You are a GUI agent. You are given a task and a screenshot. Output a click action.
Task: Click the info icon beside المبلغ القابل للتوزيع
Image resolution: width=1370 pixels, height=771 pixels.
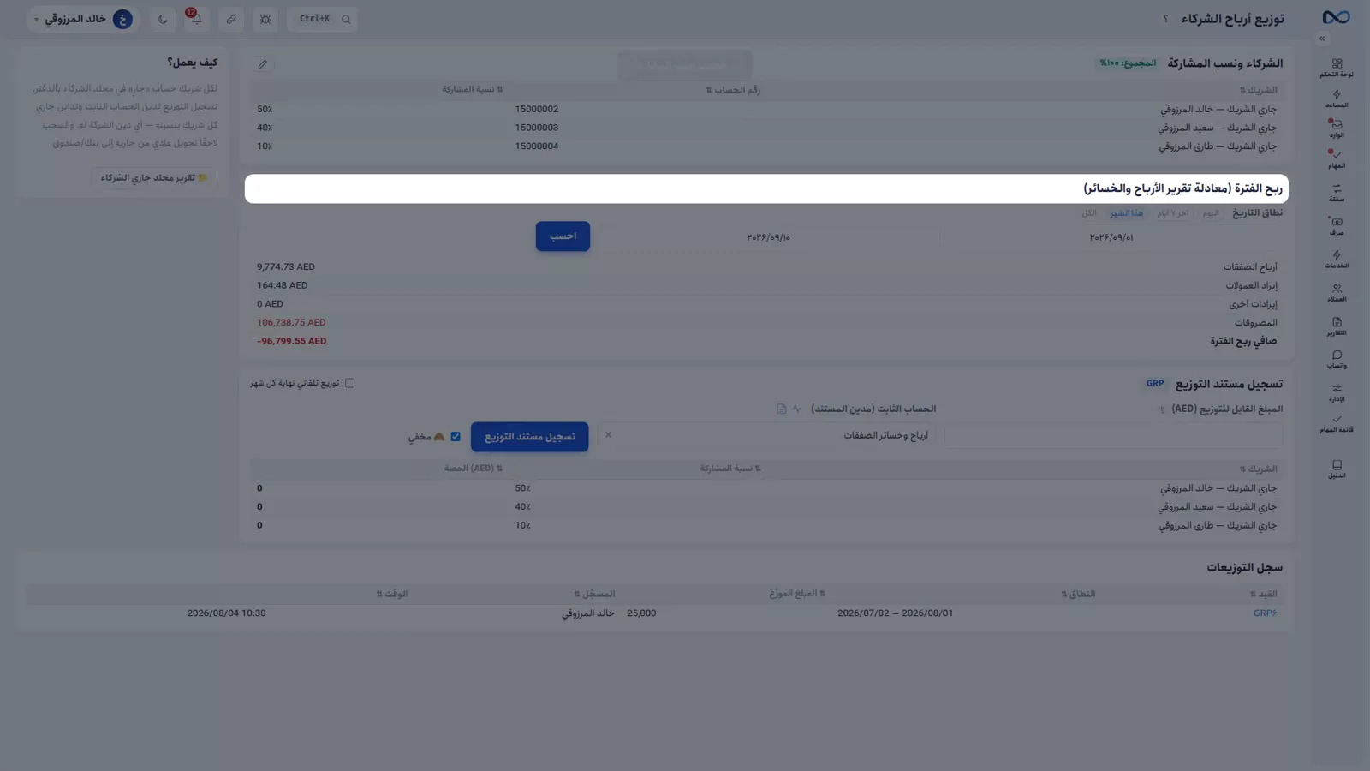tap(1162, 409)
